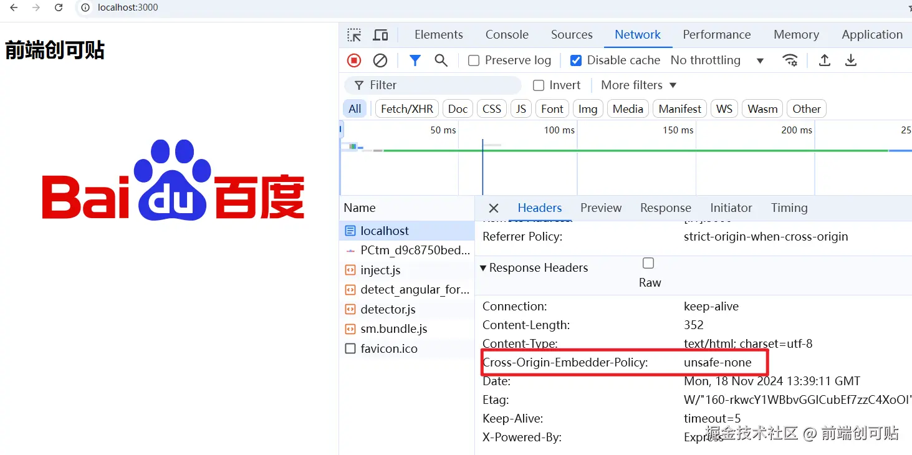
Task: Filter requests by CSS type
Action: 492,109
